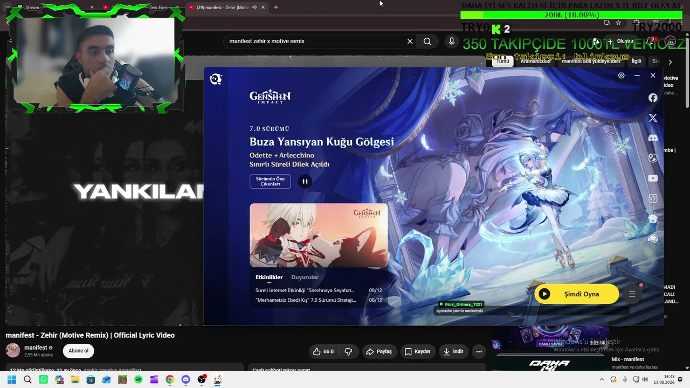The image size is (690, 388).
Task: Switch to the Duyurular tab
Action: pyautogui.click(x=305, y=278)
